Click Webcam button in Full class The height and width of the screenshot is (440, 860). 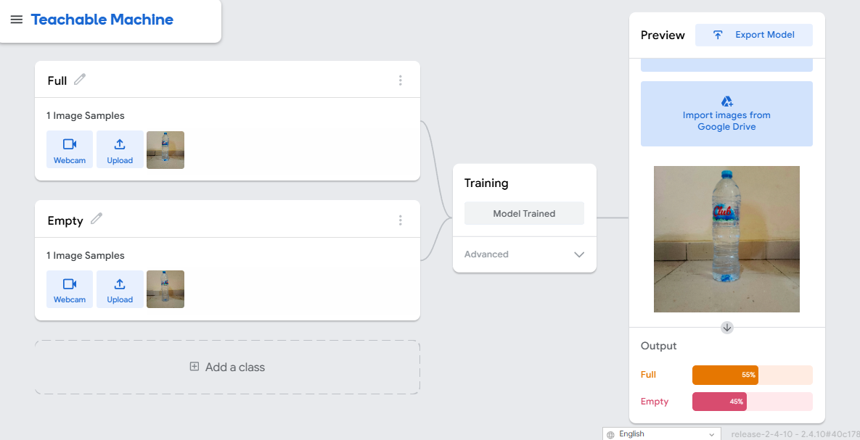[x=70, y=149]
